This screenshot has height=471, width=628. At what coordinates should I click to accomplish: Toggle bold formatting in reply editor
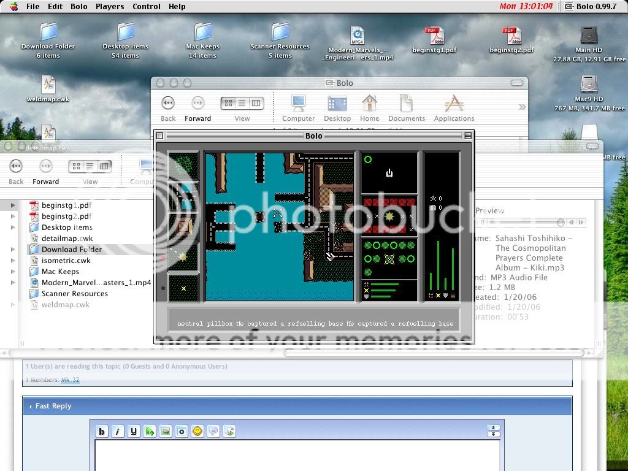pyautogui.click(x=102, y=431)
